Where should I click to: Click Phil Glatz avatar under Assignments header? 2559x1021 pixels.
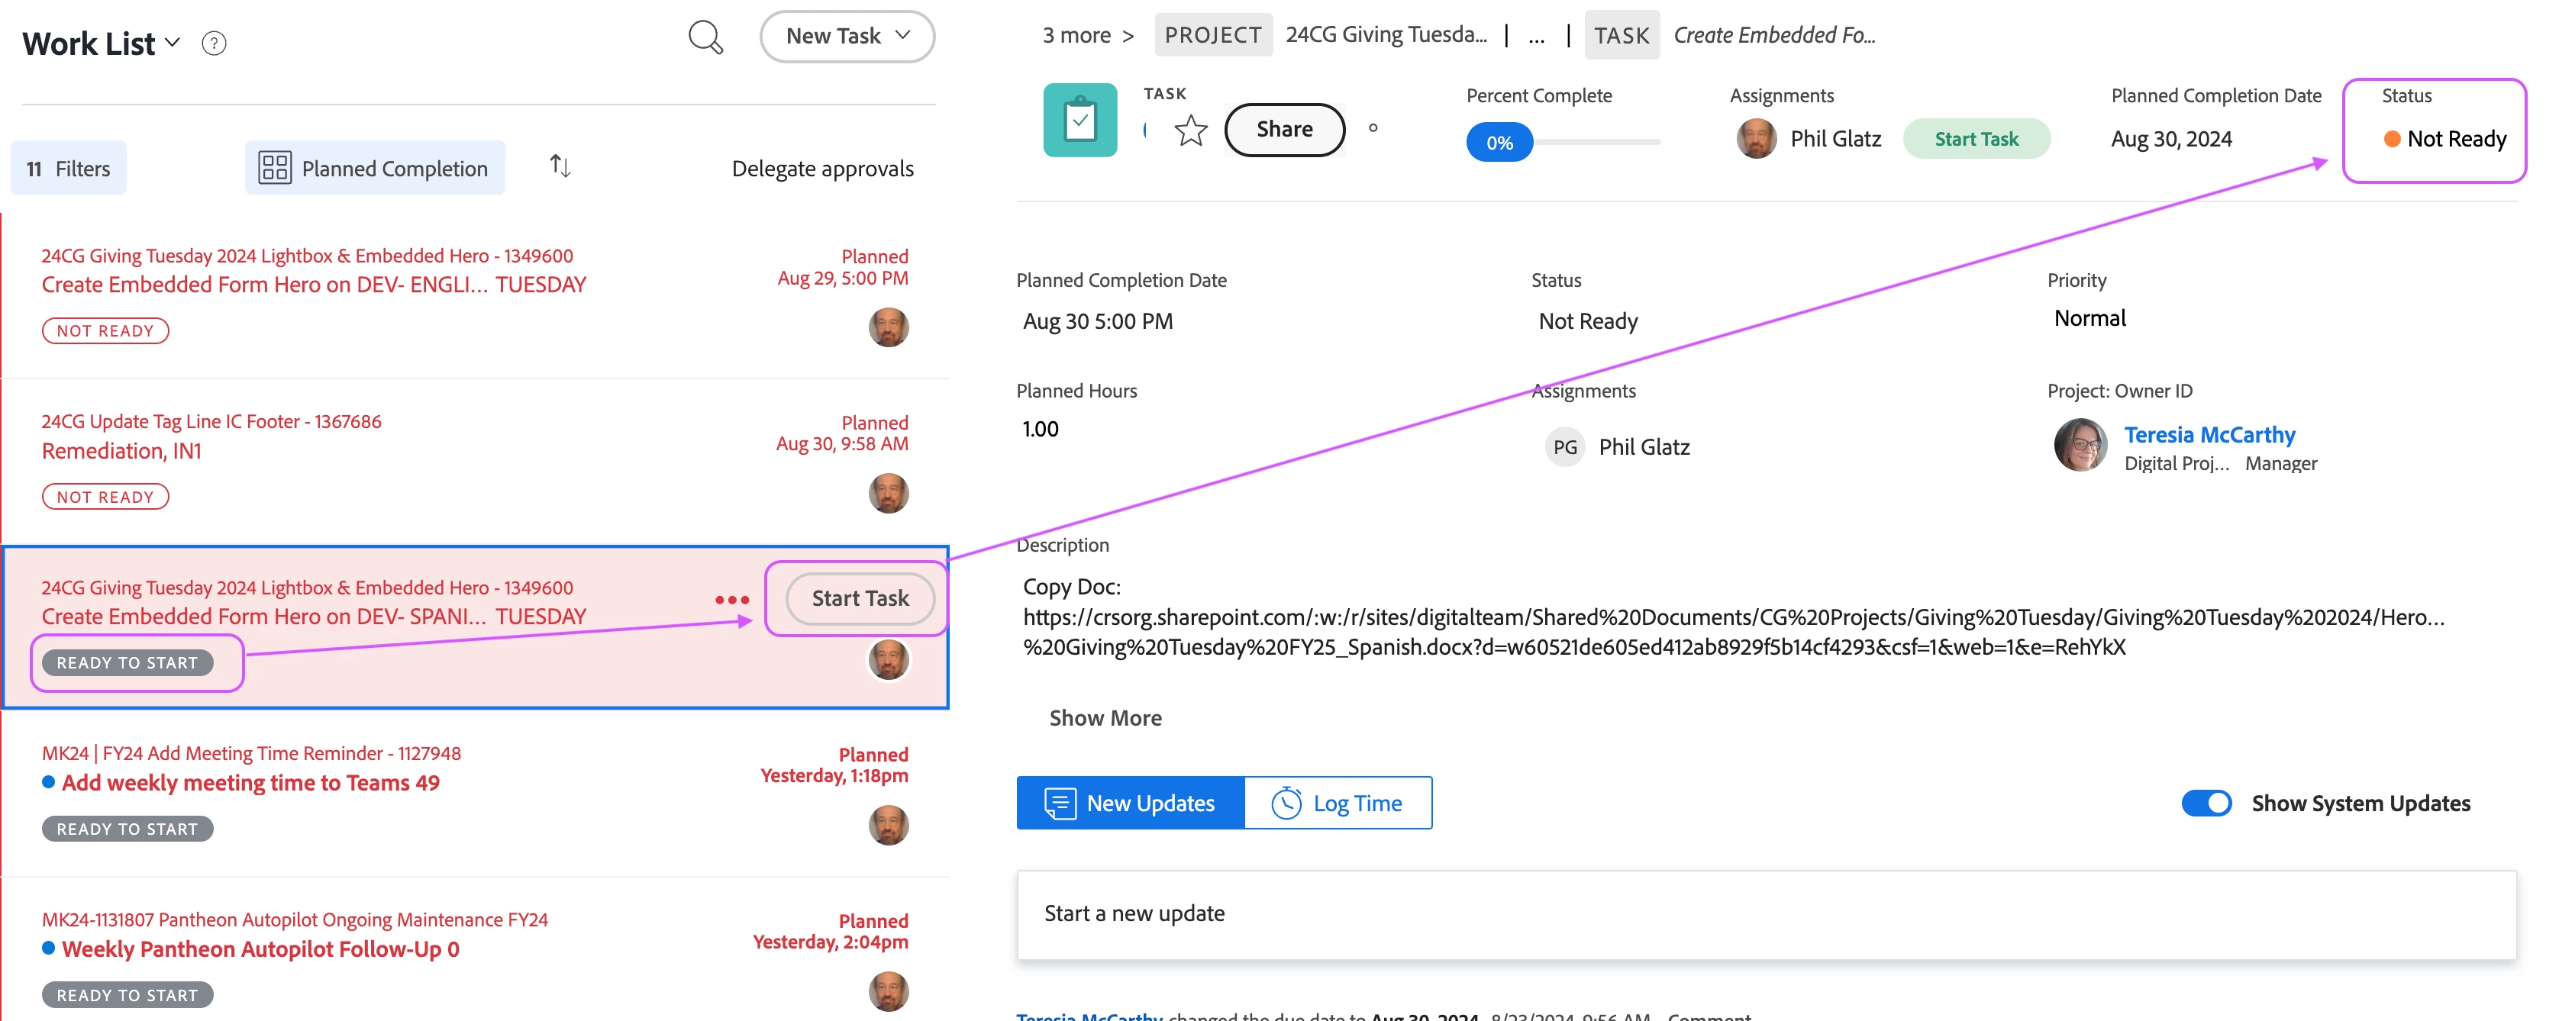coord(1757,139)
